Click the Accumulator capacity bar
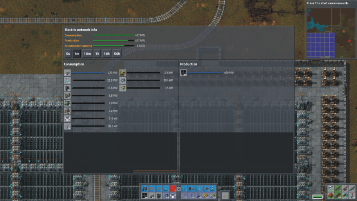357x201 pixels. pyautogui.click(x=113, y=45)
